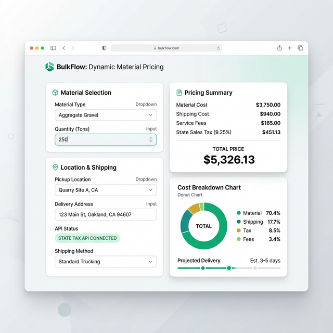333x333 pixels.
Task: Click the Cost Breakdown Chart heading
Action: click(x=209, y=187)
